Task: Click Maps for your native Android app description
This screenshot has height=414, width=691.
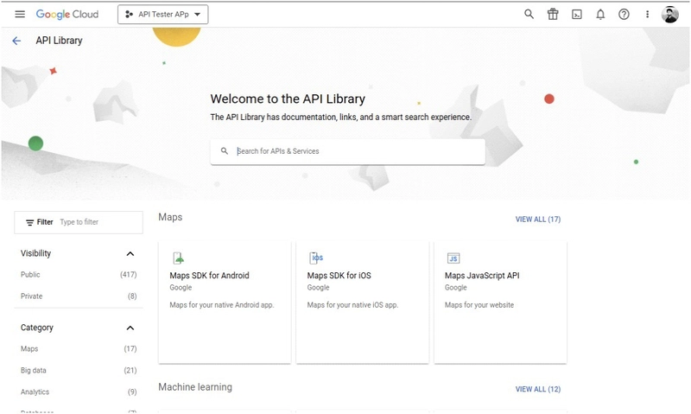Action: (x=222, y=304)
